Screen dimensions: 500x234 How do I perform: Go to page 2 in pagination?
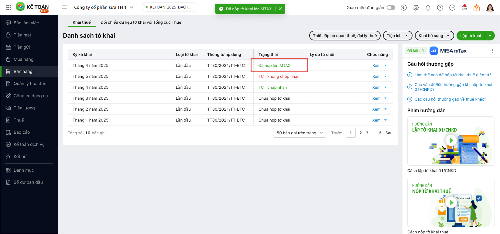(361, 133)
